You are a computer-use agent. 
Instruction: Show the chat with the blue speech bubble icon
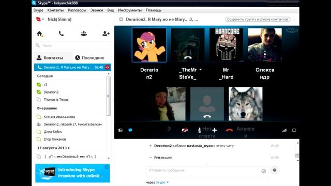(130, 130)
